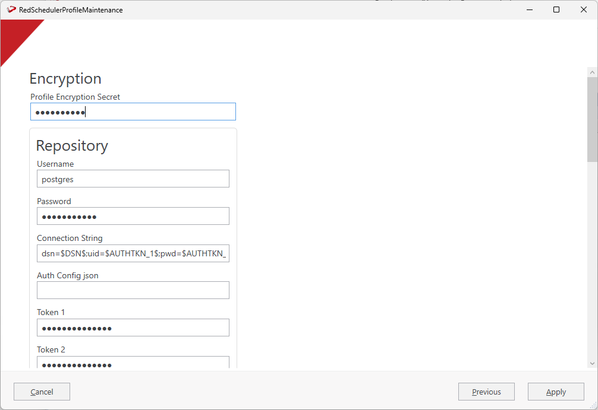Click the empty Auth Config json field
This screenshot has width=598, height=410.
[133, 290]
